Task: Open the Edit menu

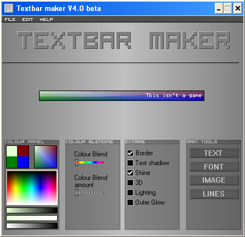Action: (x=27, y=19)
